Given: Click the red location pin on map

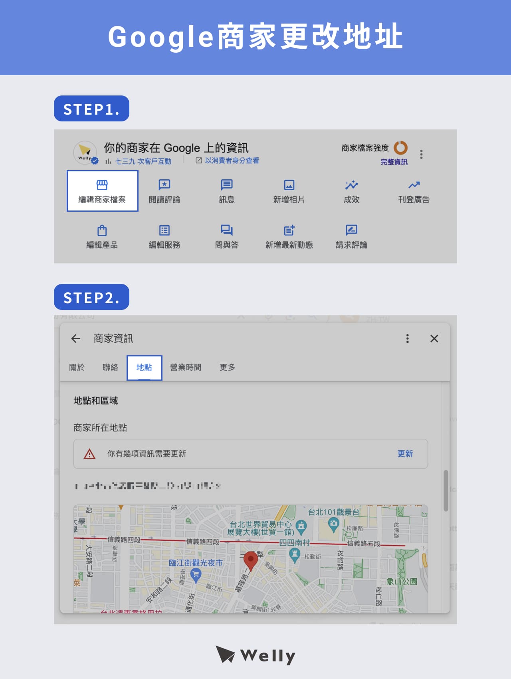Looking at the screenshot, I should [x=250, y=561].
